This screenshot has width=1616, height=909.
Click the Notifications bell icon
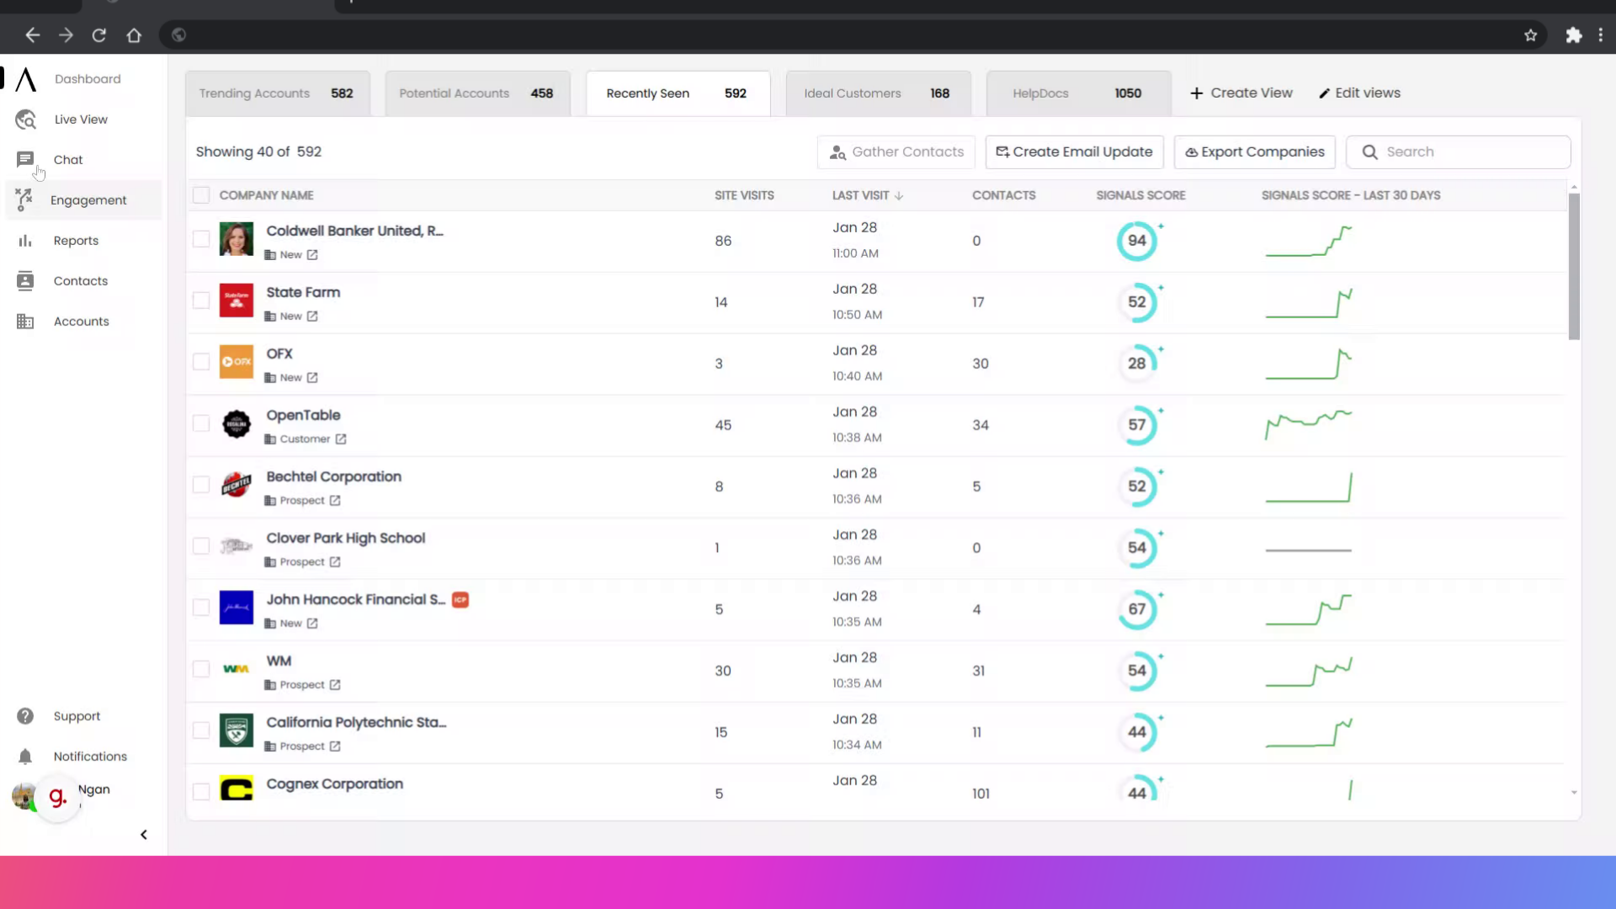pyautogui.click(x=25, y=757)
